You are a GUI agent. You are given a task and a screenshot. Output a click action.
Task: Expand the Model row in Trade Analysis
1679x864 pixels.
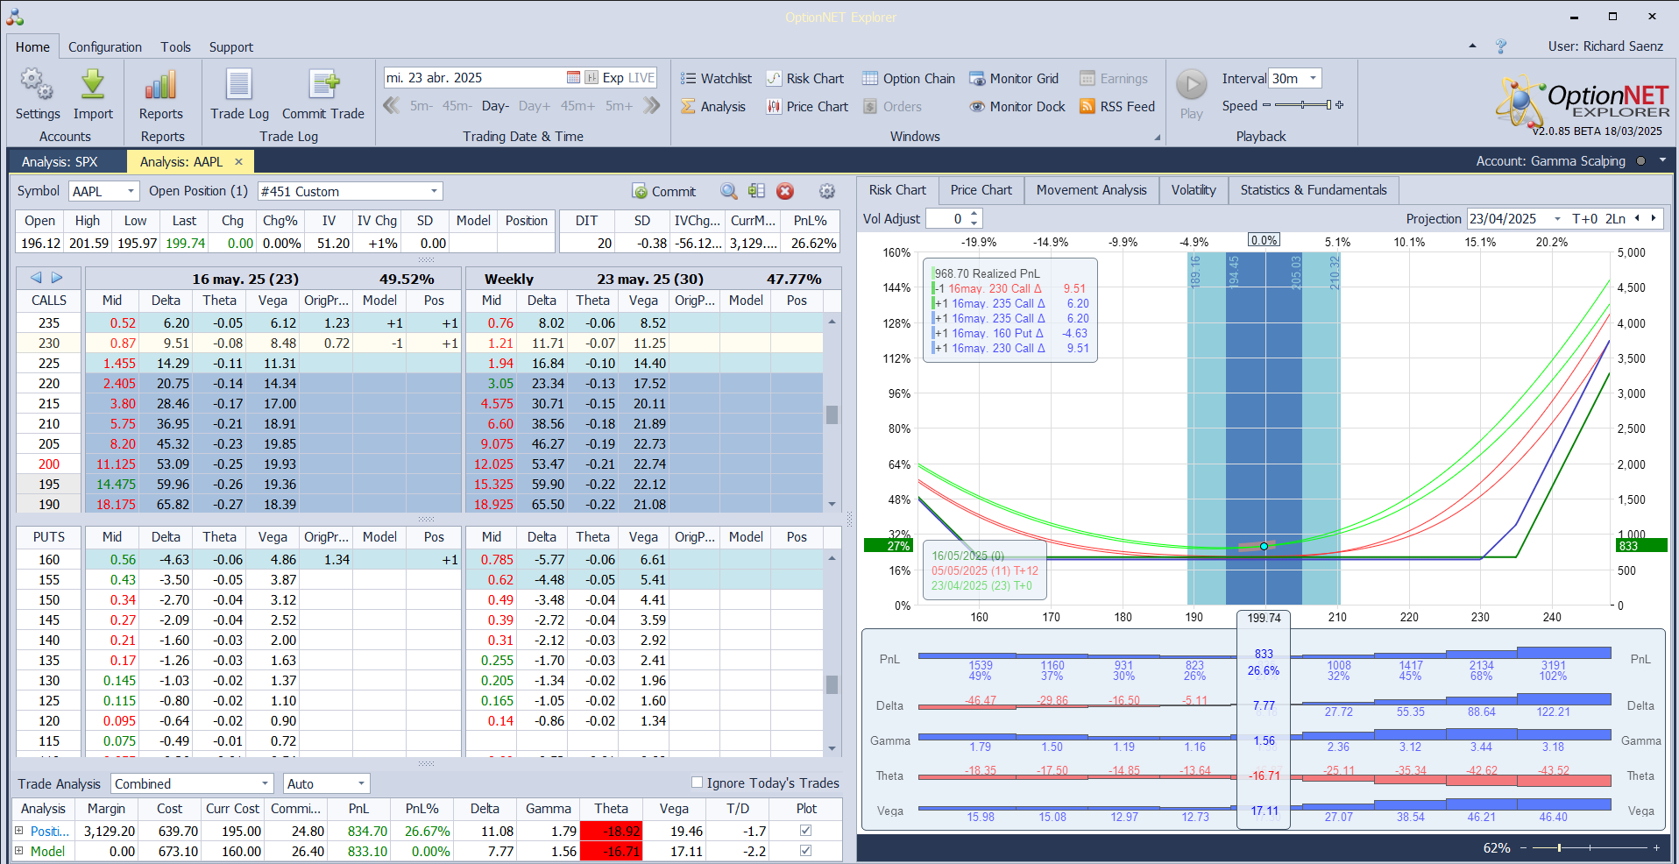click(x=19, y=851)
